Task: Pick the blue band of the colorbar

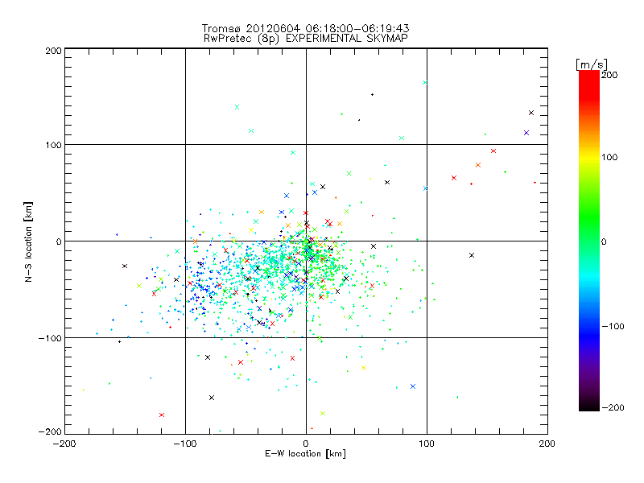Action: click(x=589, y=335)
